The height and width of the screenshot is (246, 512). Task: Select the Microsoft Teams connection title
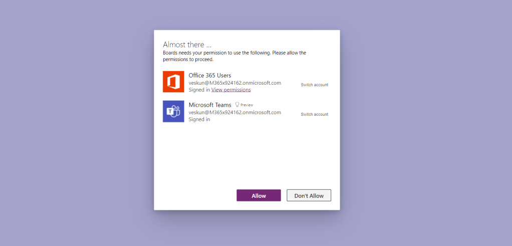(209, 105)
